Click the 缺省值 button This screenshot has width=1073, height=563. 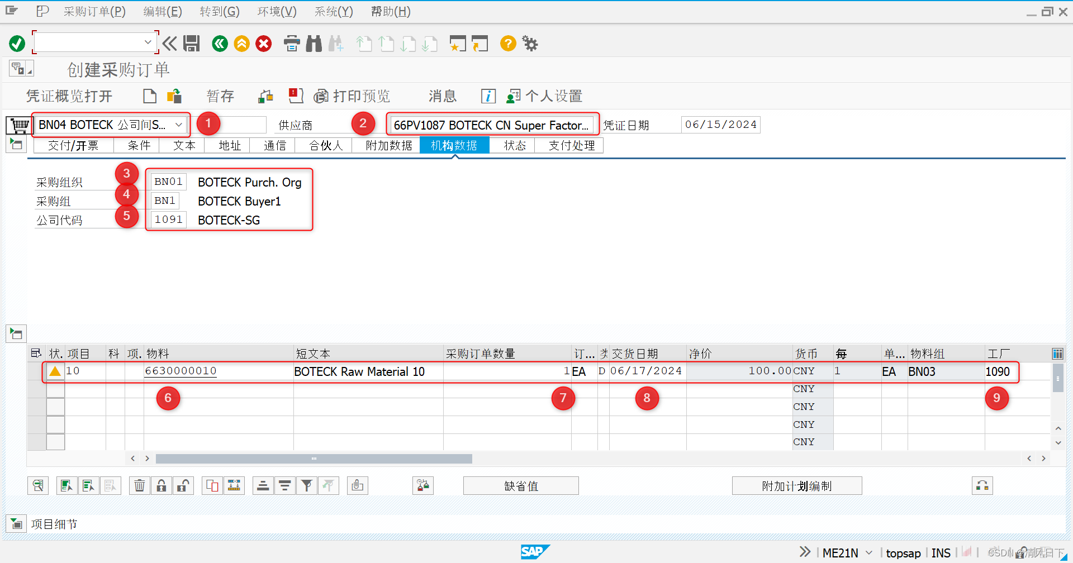point(521,486)
